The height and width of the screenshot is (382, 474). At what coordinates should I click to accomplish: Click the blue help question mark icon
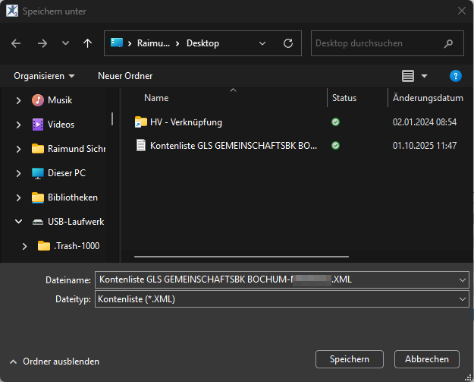tap(455, 76)
